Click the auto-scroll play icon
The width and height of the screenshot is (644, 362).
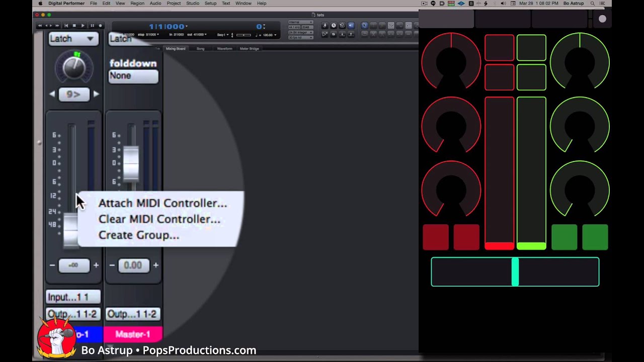325,34
